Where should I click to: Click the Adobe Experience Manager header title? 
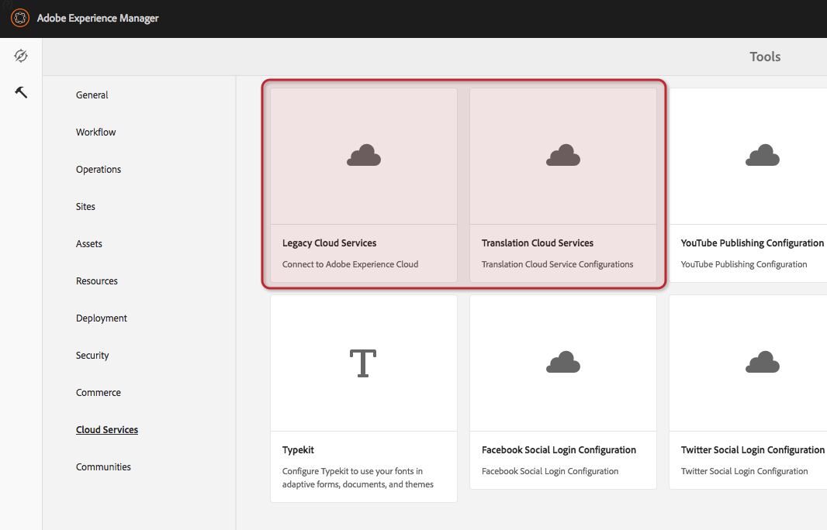point(98,19)
